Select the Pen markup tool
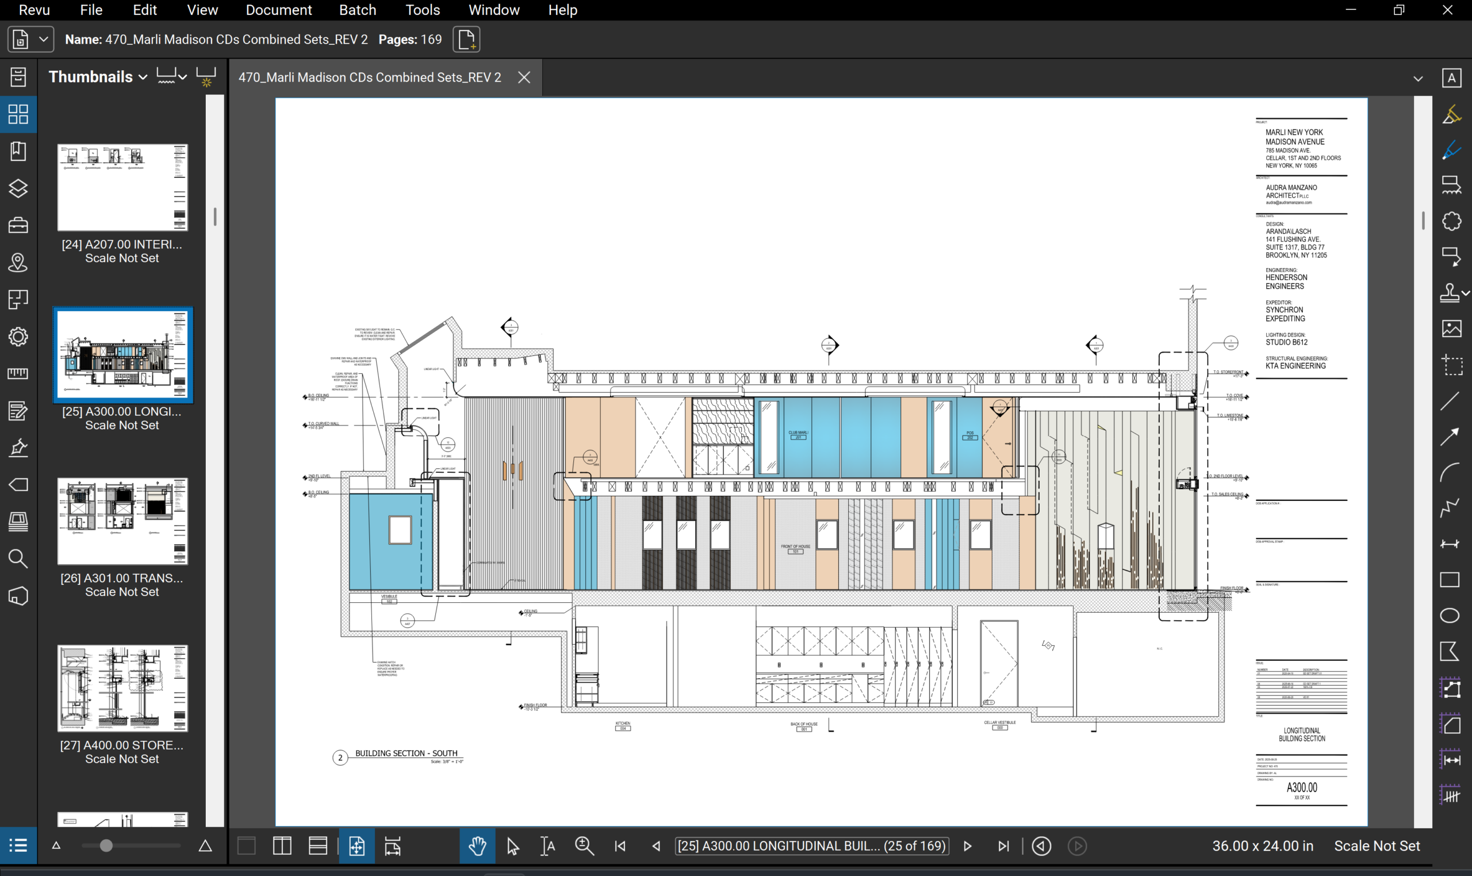This screenshot has width=1472, height=876. tap(1451, 150)
